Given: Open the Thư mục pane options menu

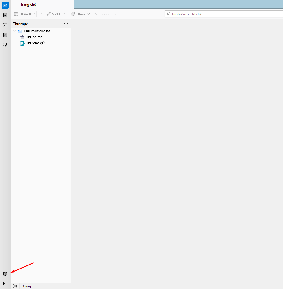Looking at the screenshot, I should (x=66, y=24).
